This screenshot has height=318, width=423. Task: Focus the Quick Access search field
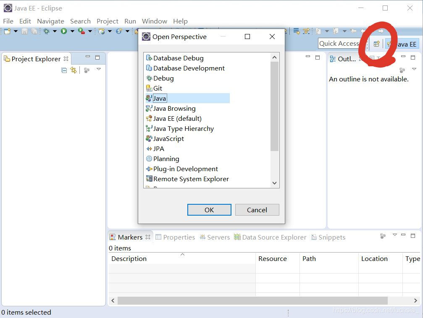(x=341, y=43)
